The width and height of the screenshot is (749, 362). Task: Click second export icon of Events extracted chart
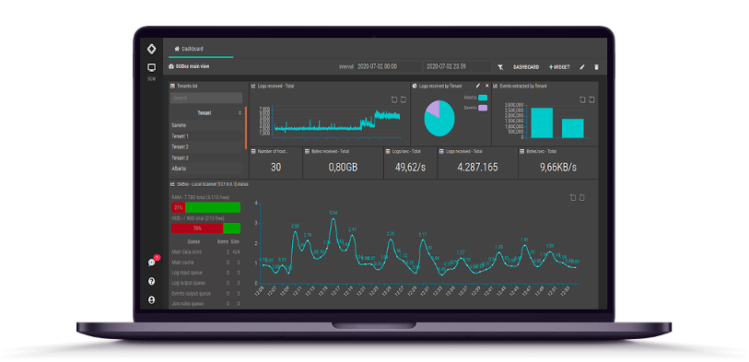591,99
